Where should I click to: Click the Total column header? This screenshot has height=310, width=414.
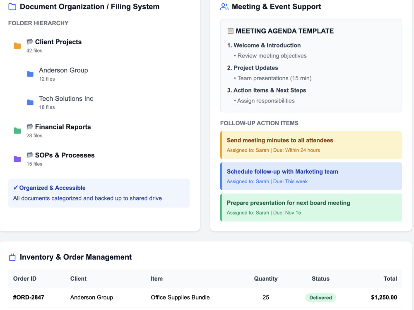pyautogui.click(x=390, y=279)
